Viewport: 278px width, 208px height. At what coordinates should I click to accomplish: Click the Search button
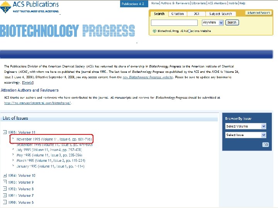232,22
